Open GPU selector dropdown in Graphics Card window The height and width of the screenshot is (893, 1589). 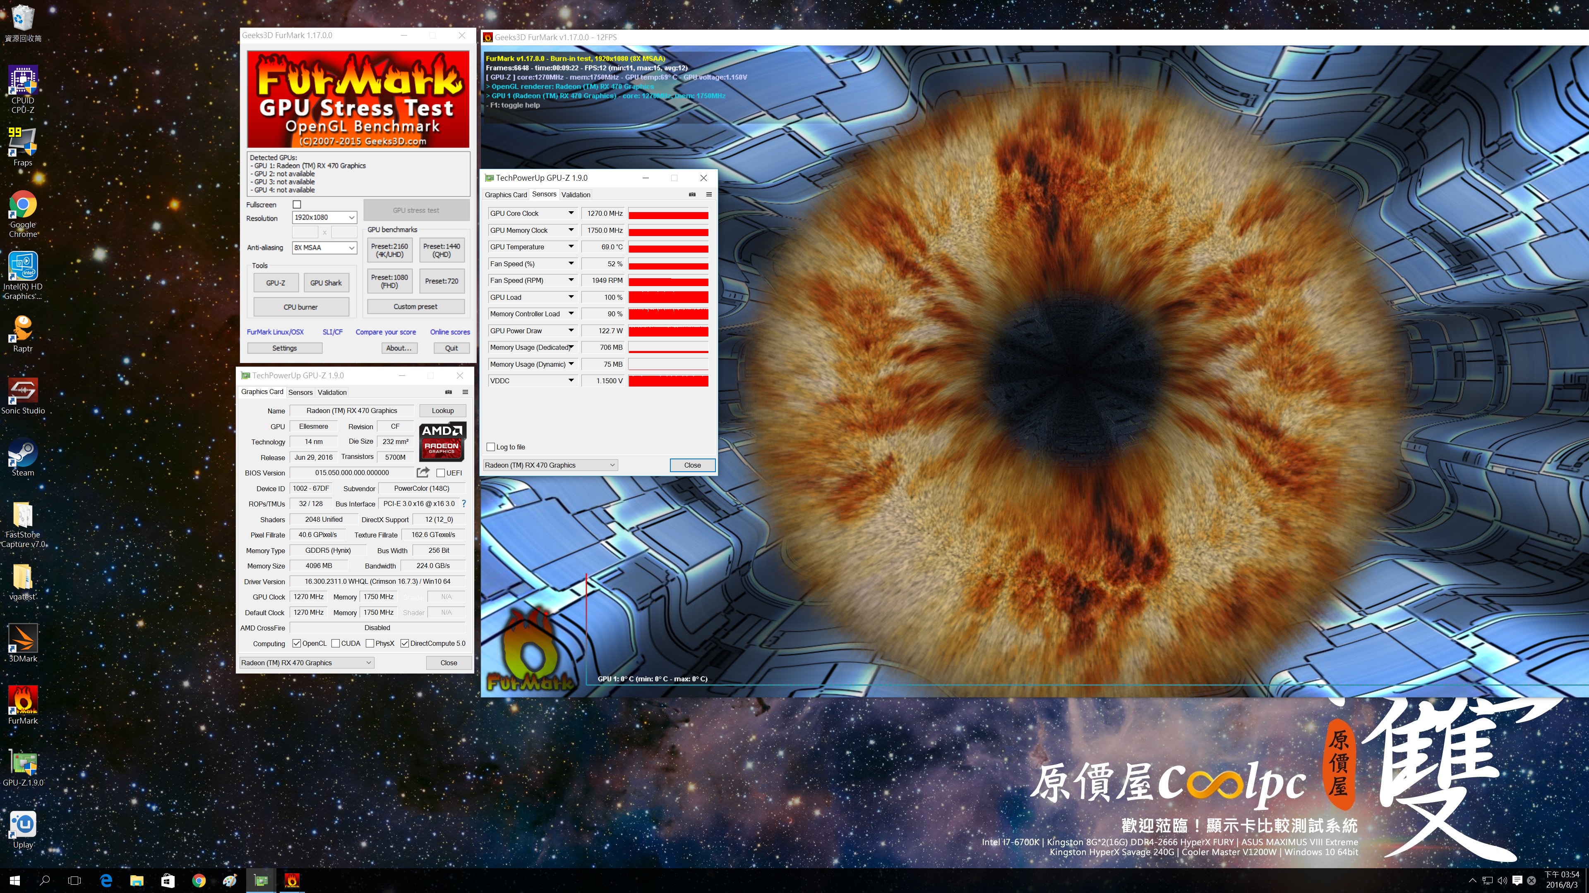coord(307,662)
